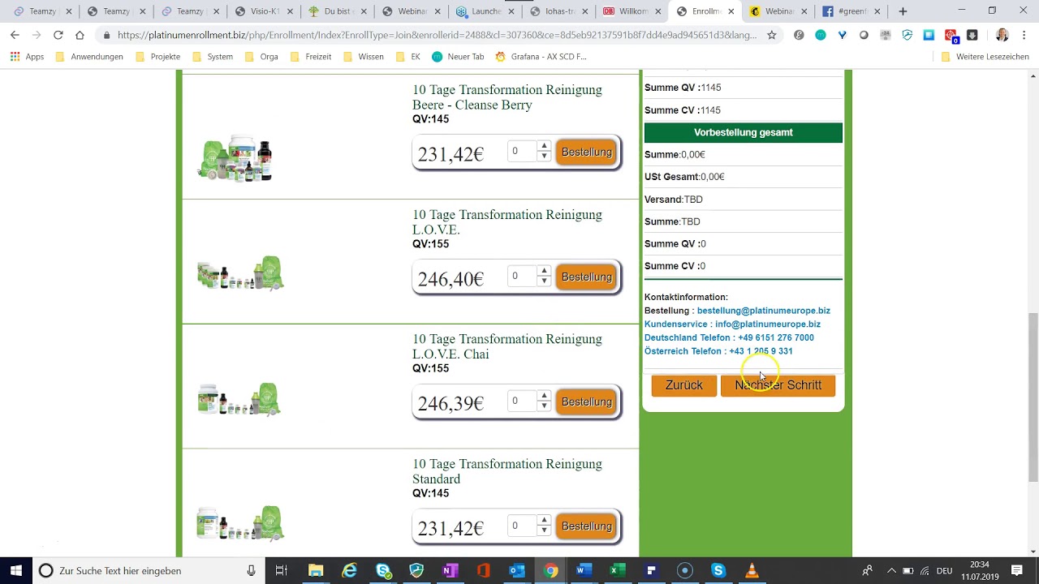The height and width of the screenshot is (584, 1039).
Task: Increase quantity for L.O.V.E. Chai
Action: tap(544, 397)
